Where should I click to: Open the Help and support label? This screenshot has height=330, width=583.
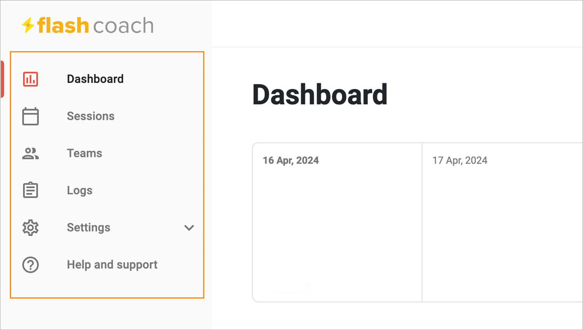coord(112,265)
